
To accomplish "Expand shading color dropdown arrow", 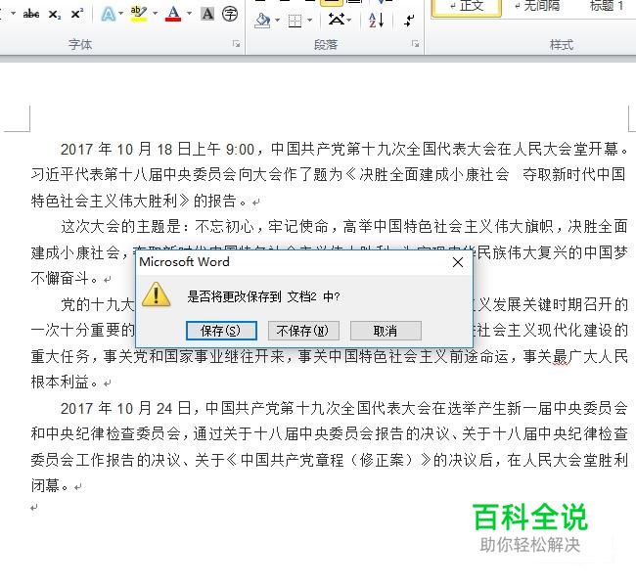I will click(x=278, y=20).
